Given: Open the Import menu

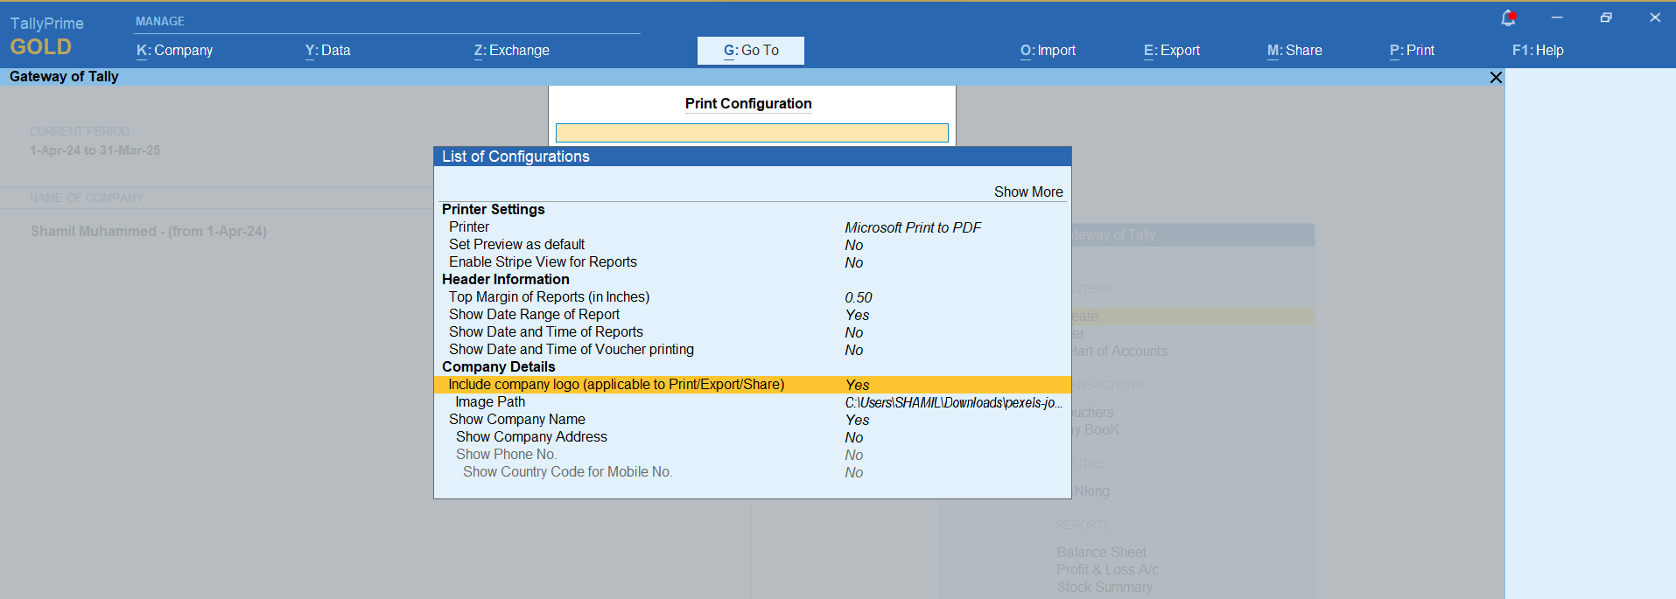Looking at the screenshot, I should 1048,51.
